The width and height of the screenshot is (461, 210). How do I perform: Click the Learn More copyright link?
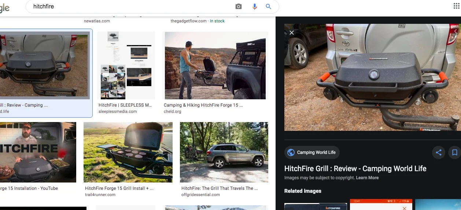click(367, 178)
